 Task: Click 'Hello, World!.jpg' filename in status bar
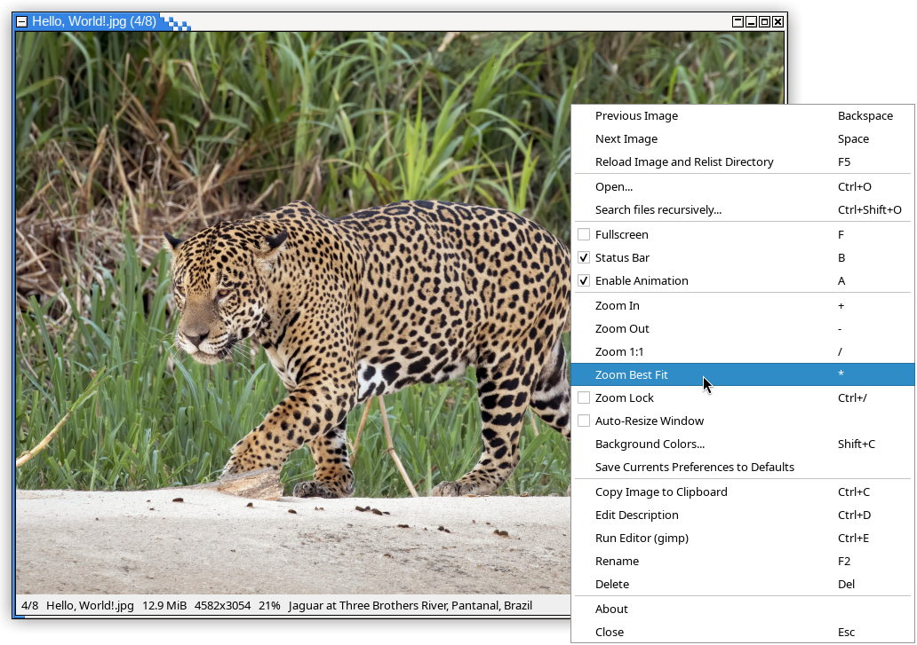tap(90, 605)
